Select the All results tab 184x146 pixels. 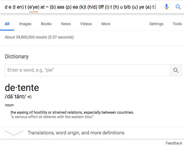[7, 24]
